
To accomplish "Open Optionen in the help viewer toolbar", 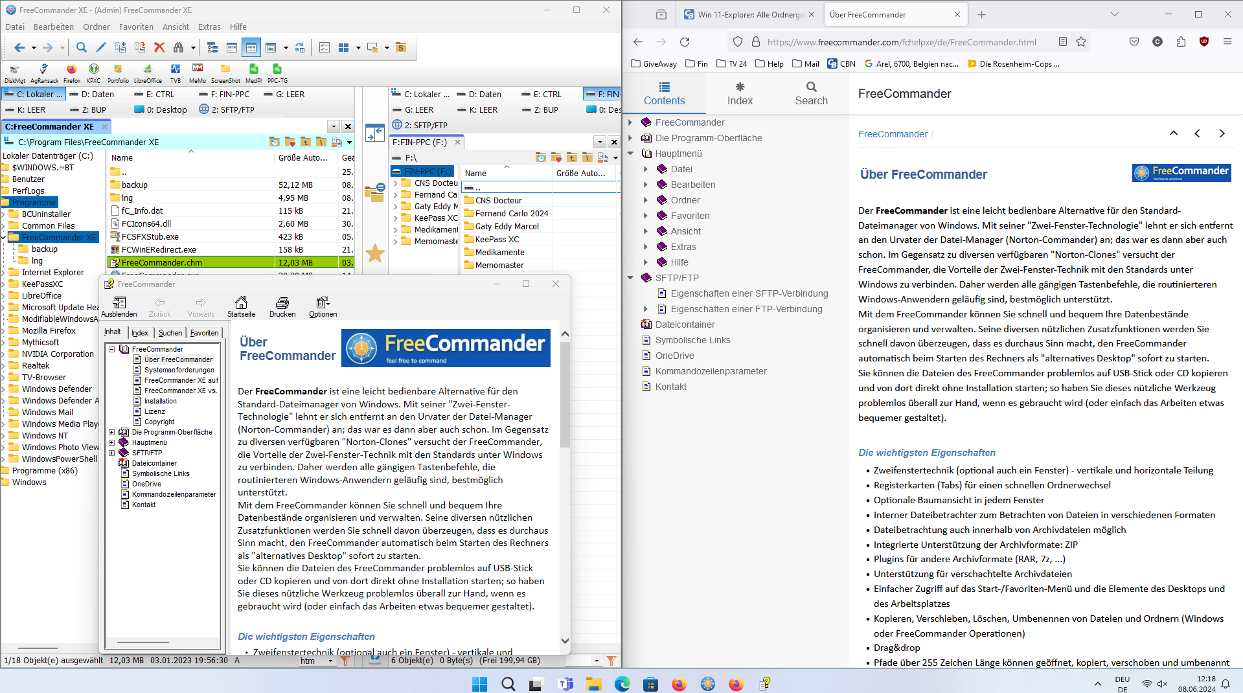I will [x=323, y=307].
